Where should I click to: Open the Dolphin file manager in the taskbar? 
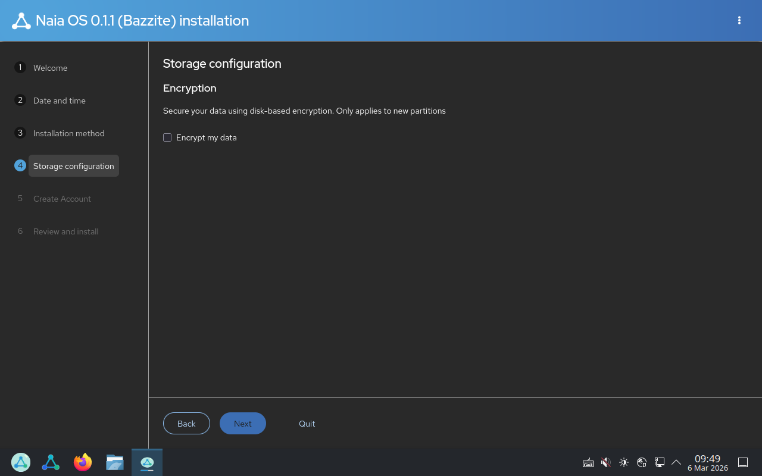click(x=114, y=462)
